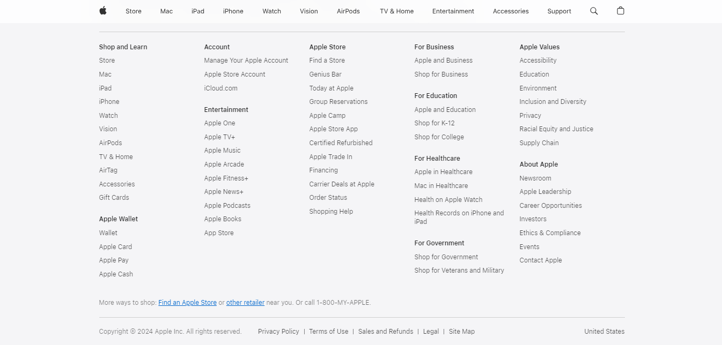Image resolution: width=722 pixels, height=345 pixels.
Task: Open Support in top navigation
Action: click(x=559, y=11)
